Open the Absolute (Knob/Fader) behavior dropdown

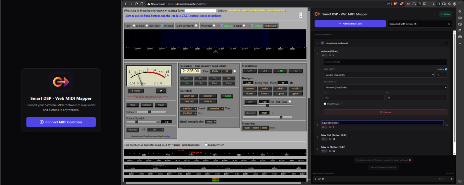(x=385, y=88)
